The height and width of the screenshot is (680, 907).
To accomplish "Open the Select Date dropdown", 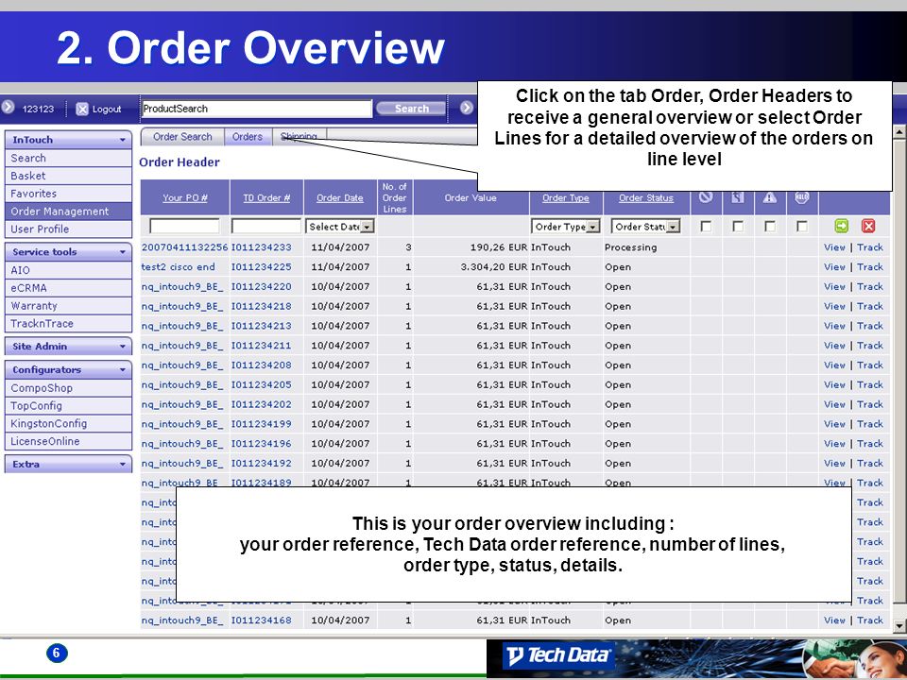I will point(340,227).
